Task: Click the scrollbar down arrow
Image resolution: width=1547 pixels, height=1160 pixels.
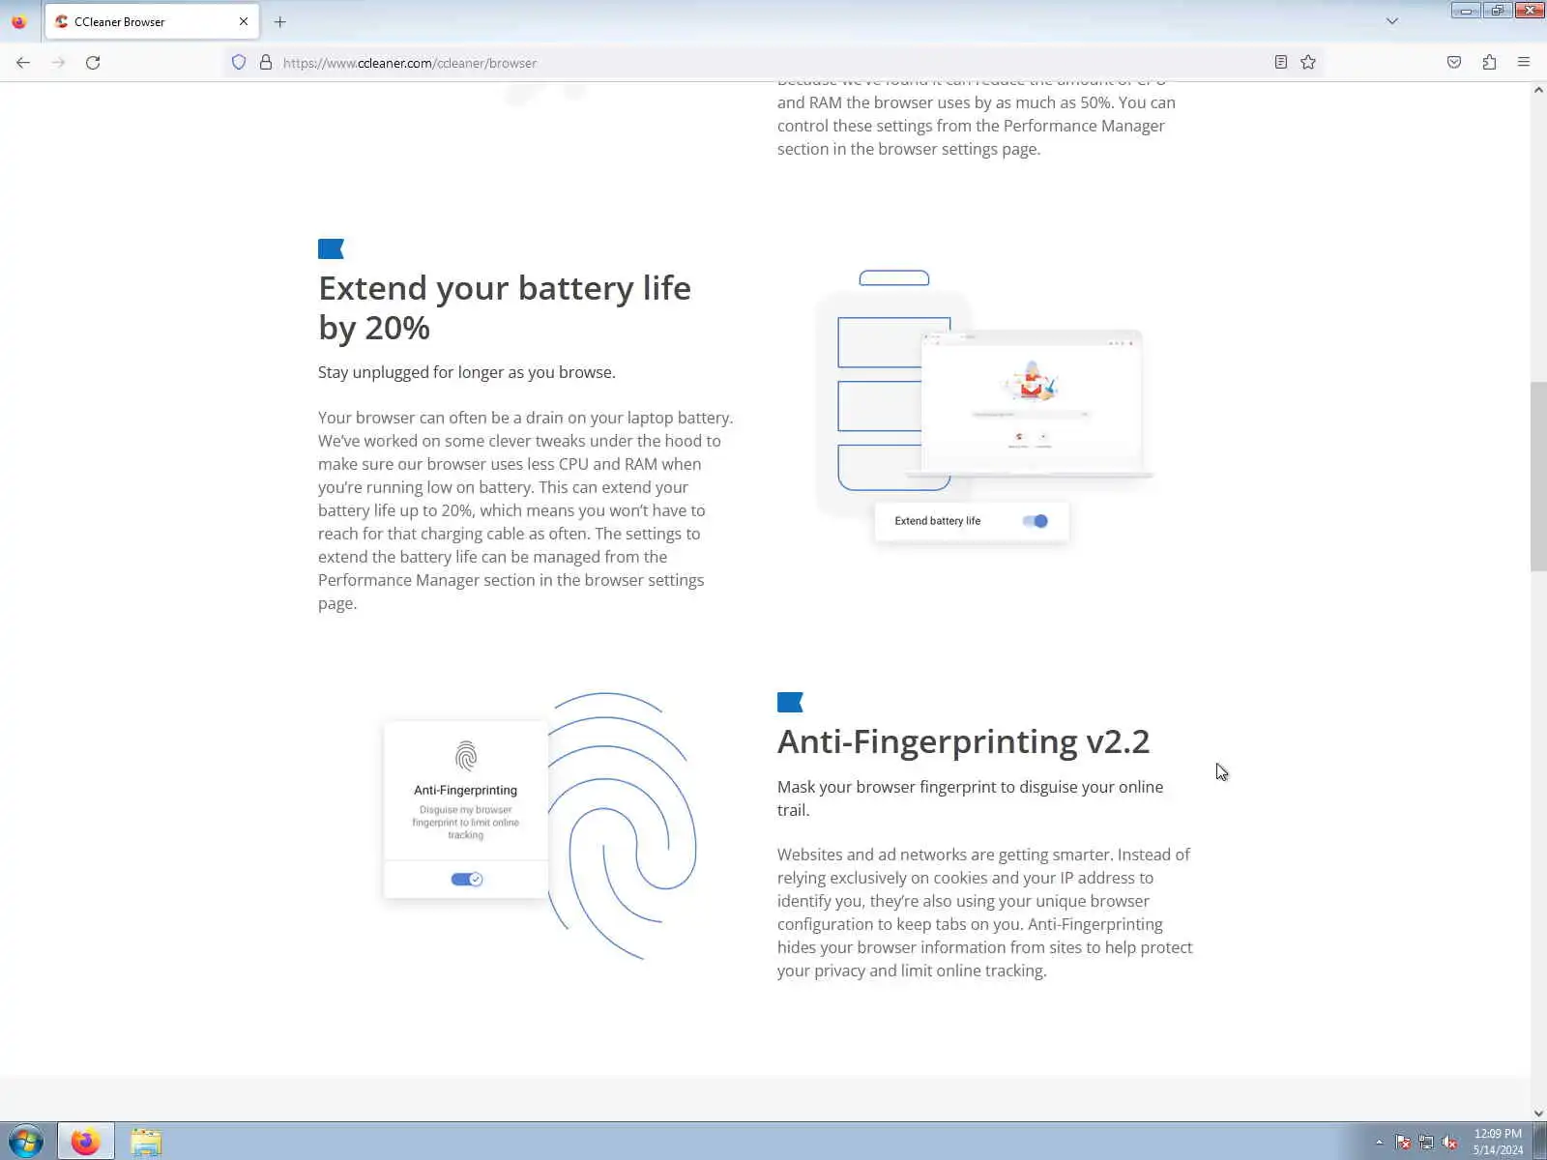Action: (x=1538, y=1113)
